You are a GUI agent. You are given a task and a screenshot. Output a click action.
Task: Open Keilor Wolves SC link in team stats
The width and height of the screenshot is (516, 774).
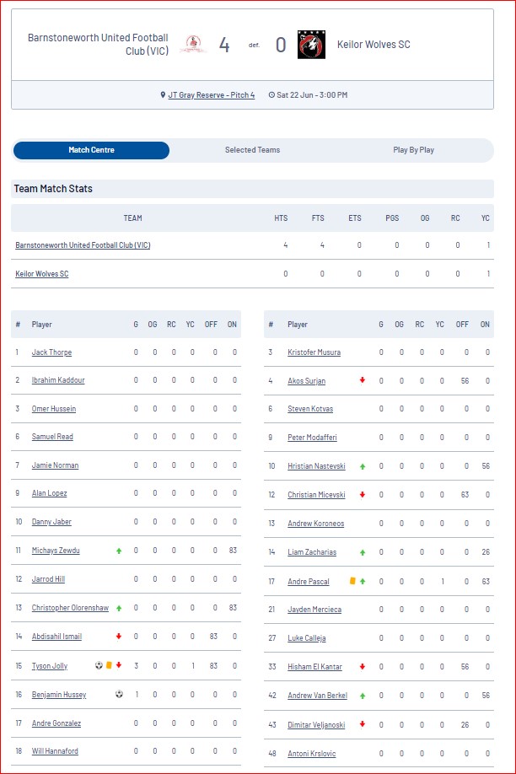[x=42, y=273]
